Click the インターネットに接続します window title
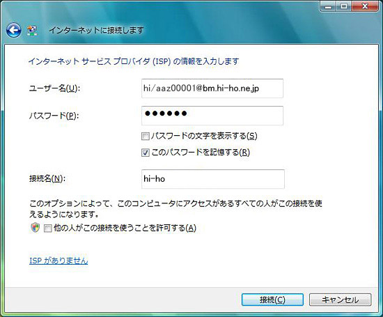 [x=96, y=31]
